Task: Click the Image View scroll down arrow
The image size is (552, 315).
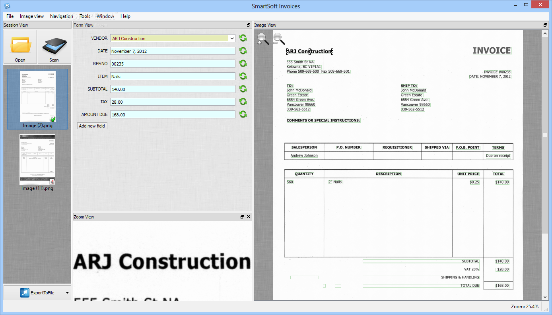Action: (x=545, y=297)
